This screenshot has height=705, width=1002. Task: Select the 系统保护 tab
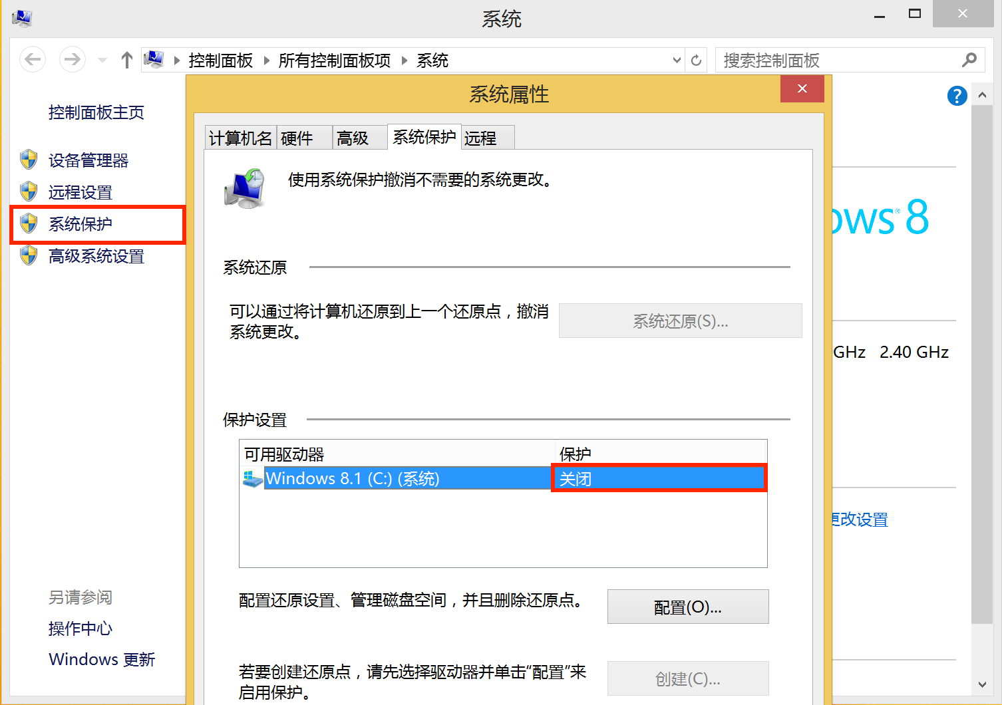(x=424, y=136)
